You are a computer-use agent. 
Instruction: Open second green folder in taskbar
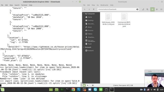click(x=57, y=90)
